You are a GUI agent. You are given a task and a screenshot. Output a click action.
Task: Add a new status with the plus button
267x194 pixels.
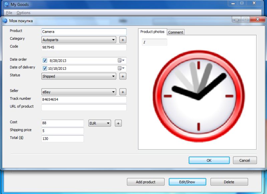(123, 76)
